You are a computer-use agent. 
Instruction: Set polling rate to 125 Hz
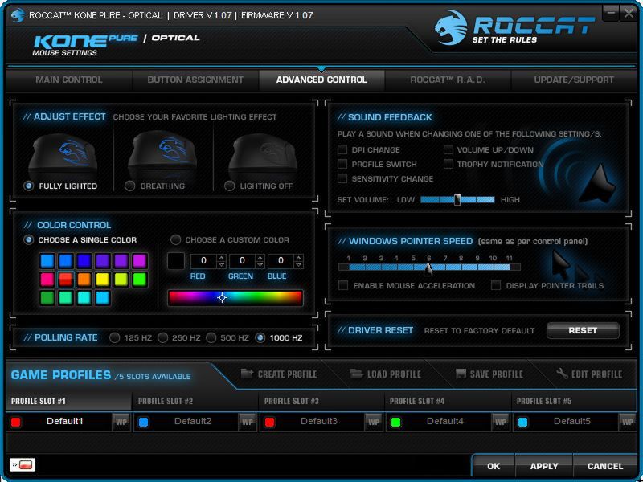(115, 337)
